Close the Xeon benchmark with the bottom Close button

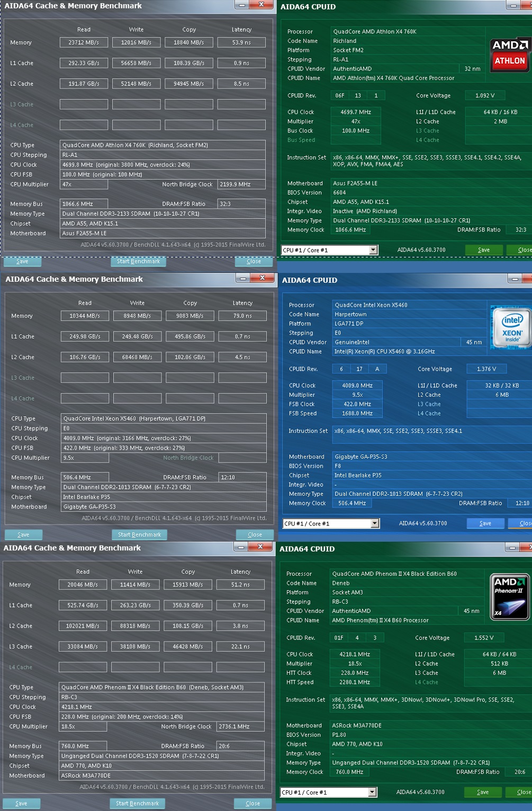[255, 534]
